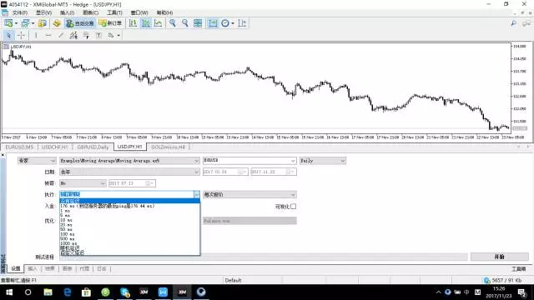Toggle the 自动交易 auto trading button
534x300 pixels.
click(80, 23)
